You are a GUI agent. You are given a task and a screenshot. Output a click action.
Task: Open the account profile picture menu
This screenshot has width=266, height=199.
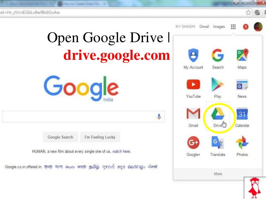point(258,27)
